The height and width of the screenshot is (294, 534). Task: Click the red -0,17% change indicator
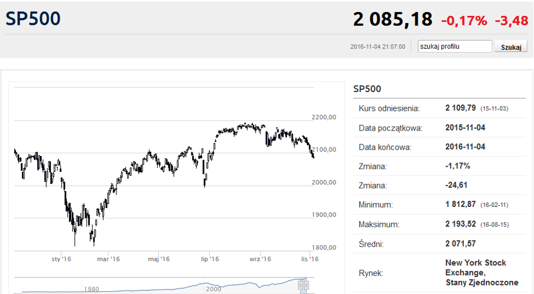click(x=464, y=21)
